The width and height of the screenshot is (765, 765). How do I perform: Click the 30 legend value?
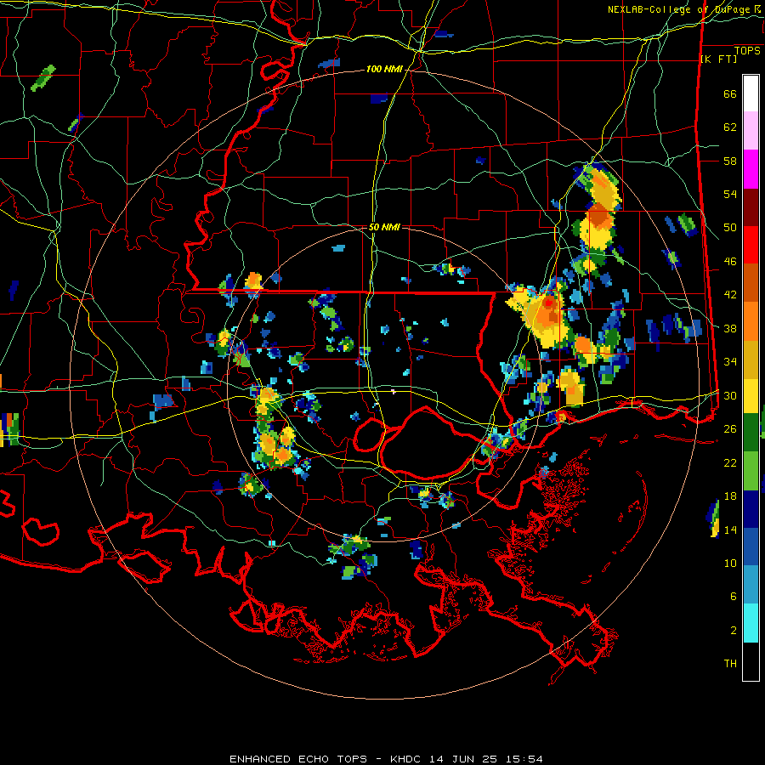click(730, 395)
